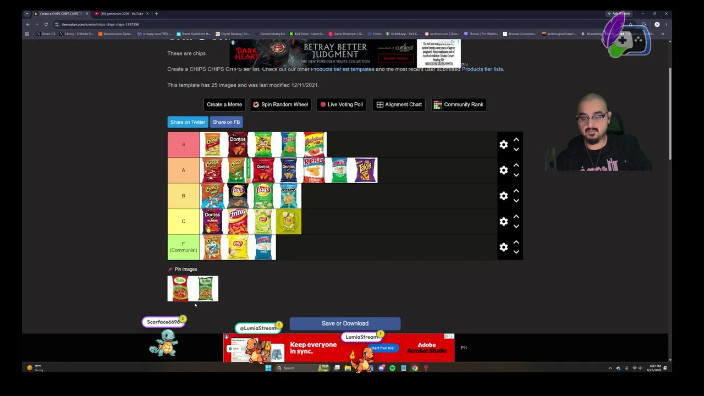Select the black Lay's bag in B tier

coord(238,196)
